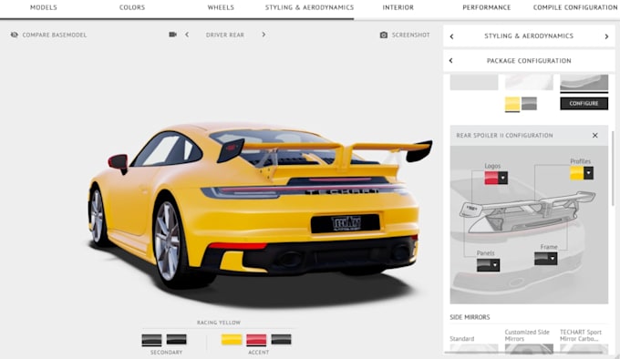Choose the second Secondary black swatch
620x359 pixels.
tap(176, 340)
